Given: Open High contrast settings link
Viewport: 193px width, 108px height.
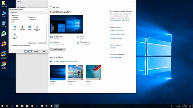Looking at the screenshot, I should coord(117,34).
